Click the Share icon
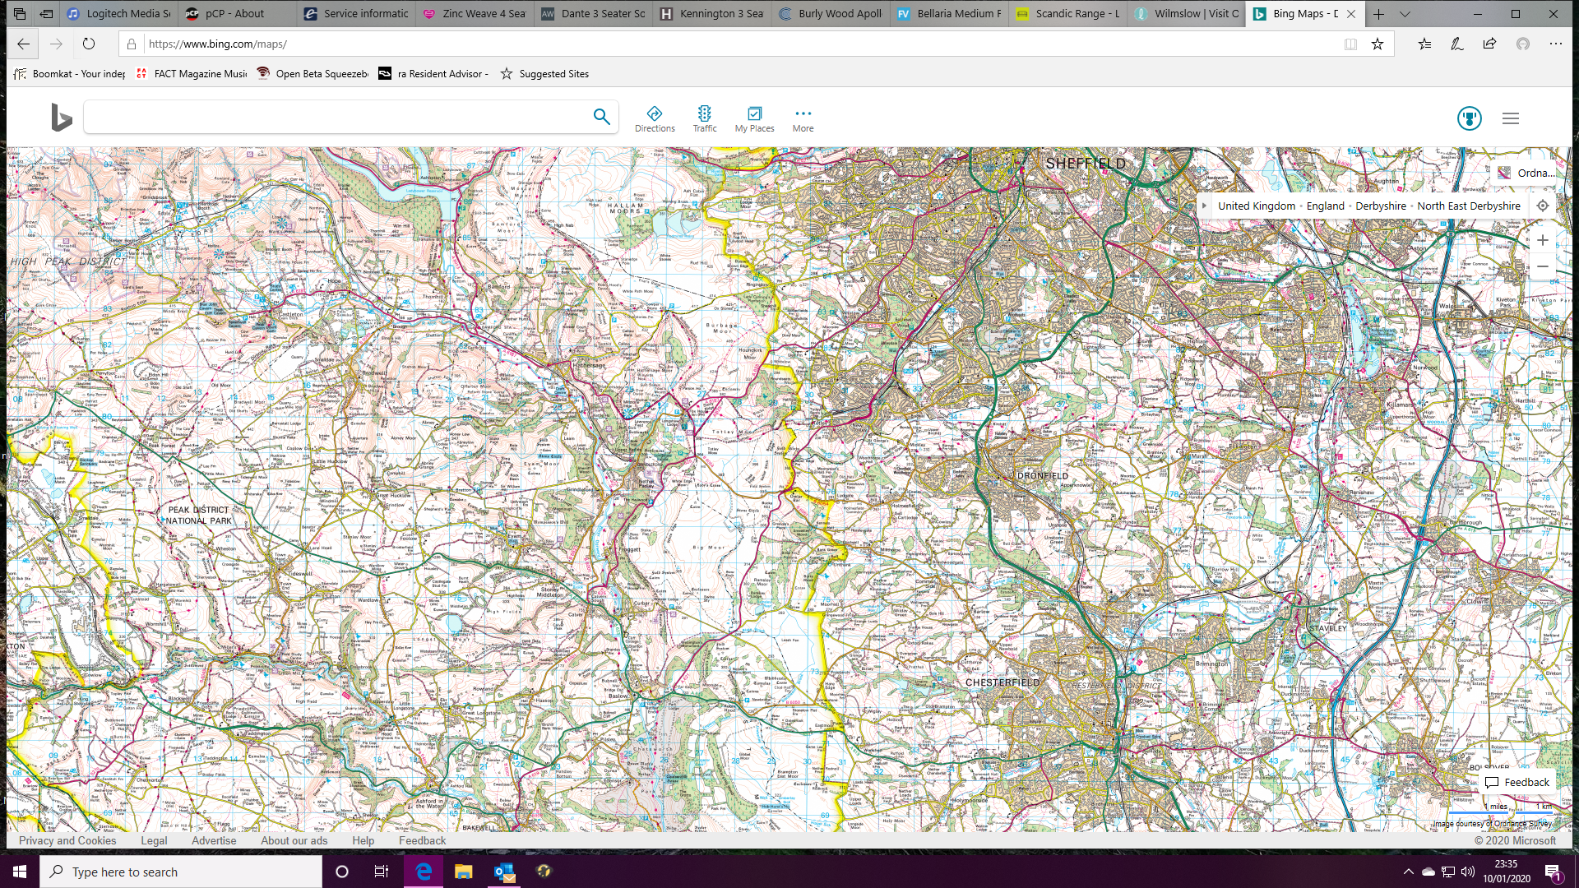 (1489, 44)
